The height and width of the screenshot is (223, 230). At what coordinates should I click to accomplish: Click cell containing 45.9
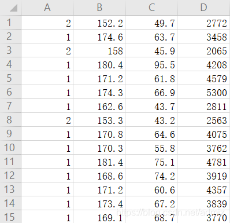pyautogui.click(x=151, y=50)
